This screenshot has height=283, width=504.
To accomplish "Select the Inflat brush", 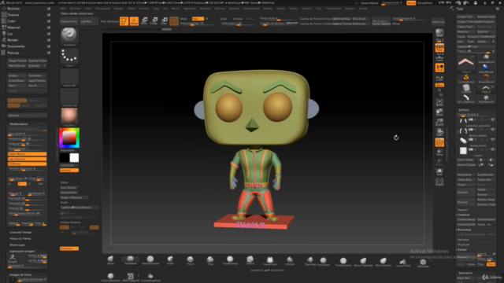I will [170, 260].
